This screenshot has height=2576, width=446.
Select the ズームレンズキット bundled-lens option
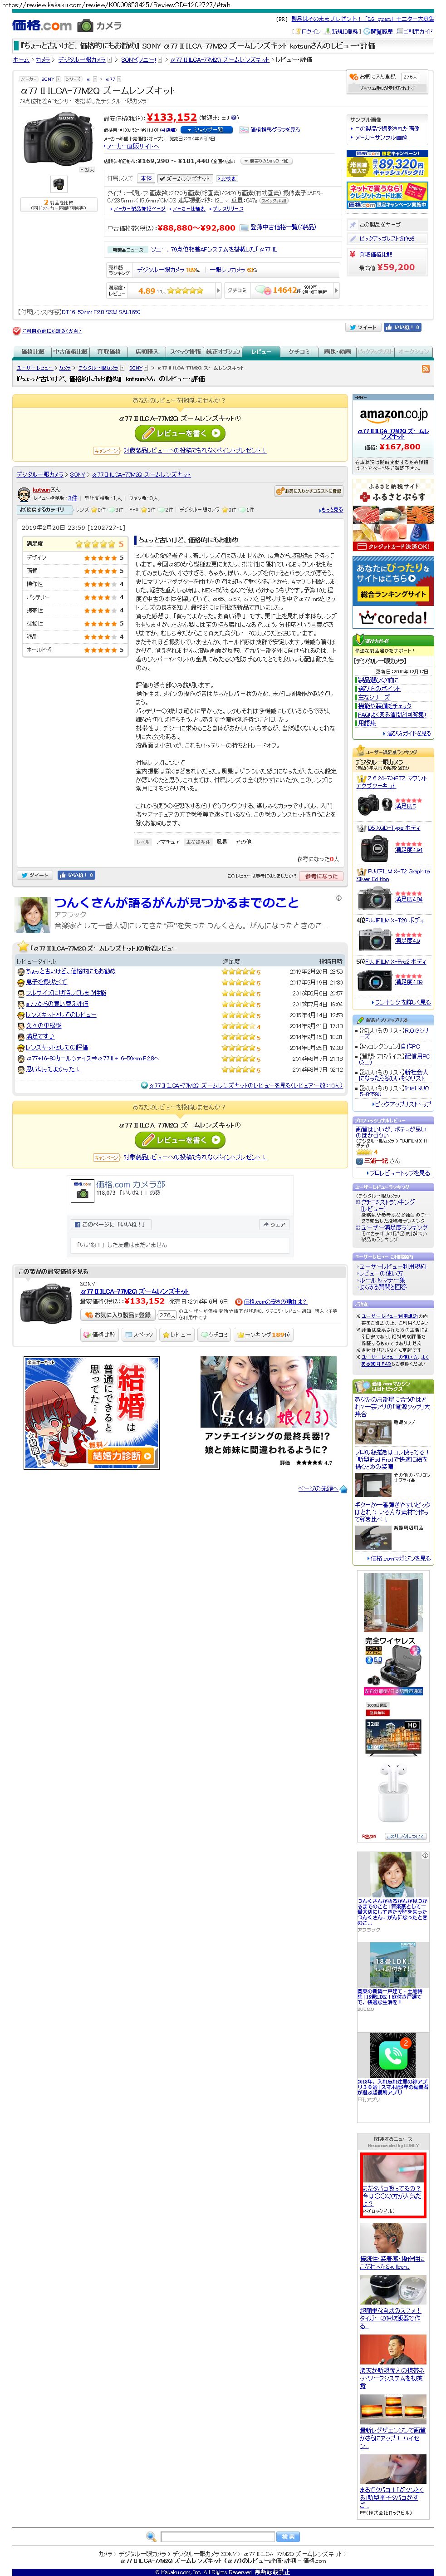186,178
